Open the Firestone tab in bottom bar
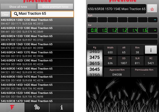159x112 pixels. [x=12, y=107]
